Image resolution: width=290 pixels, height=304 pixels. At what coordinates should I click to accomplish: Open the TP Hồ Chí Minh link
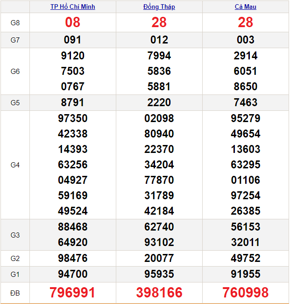click(72, 7)
